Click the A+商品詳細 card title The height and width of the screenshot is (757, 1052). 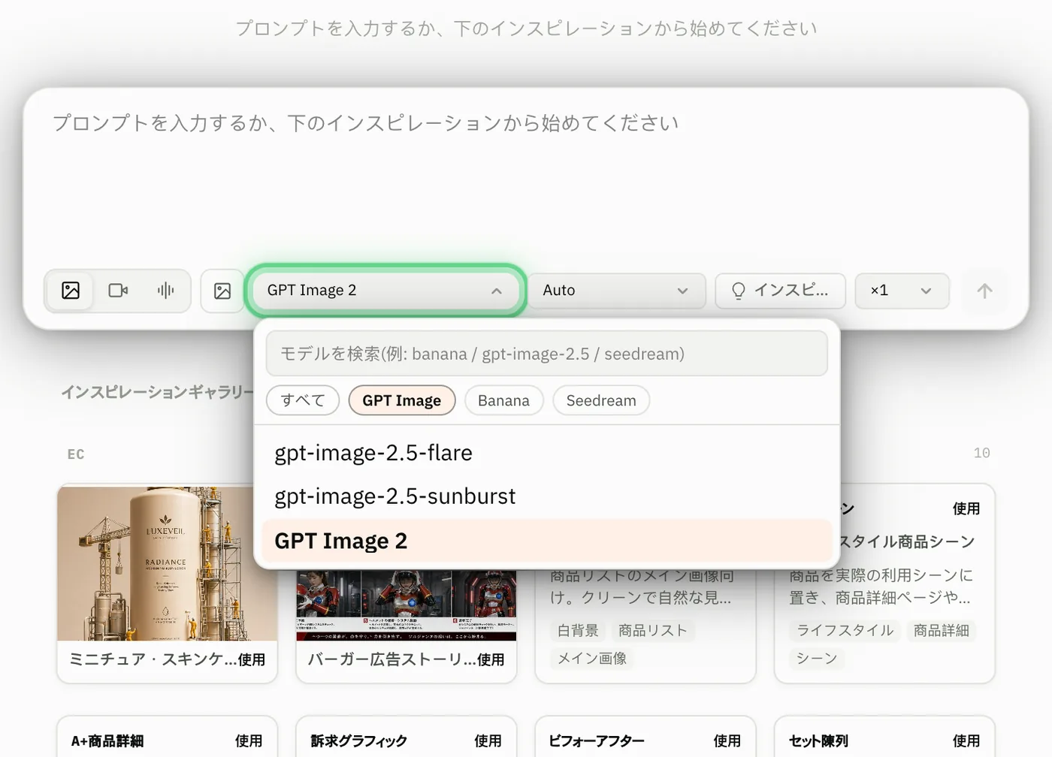107,741
